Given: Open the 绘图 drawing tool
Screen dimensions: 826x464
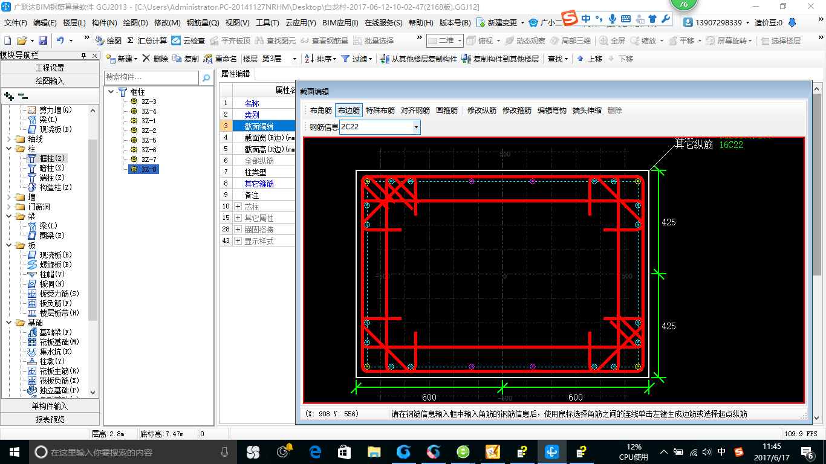Looking at the screenshot, I should pos(108,40).
